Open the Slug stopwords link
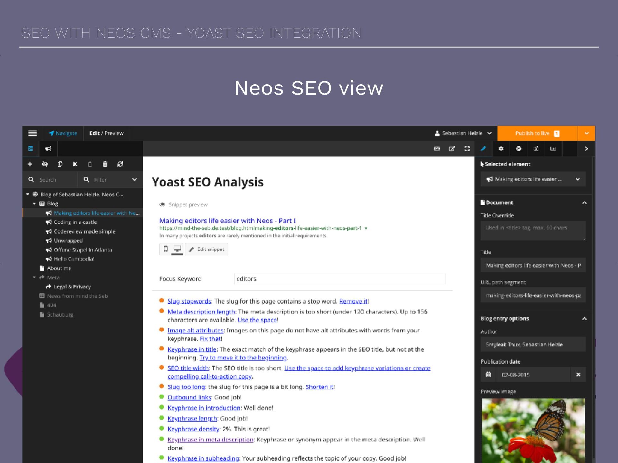 tap(189, 301)
